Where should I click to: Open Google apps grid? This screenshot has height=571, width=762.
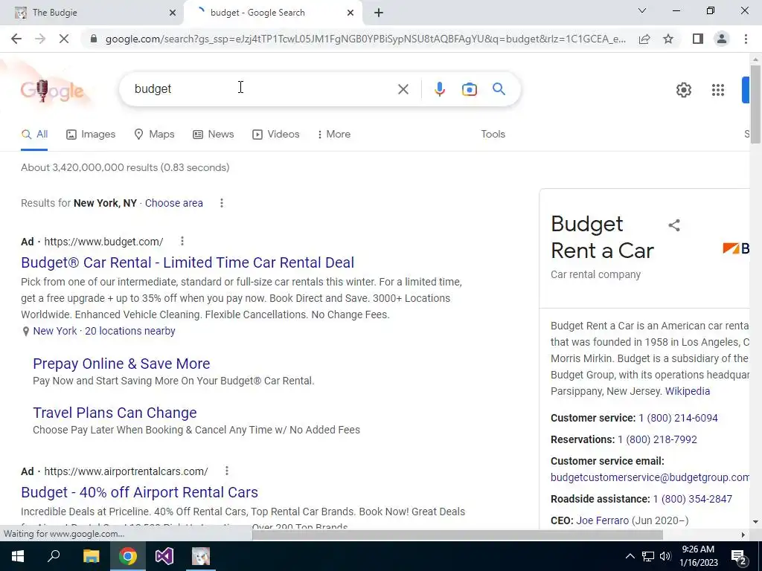pos(718,90)
